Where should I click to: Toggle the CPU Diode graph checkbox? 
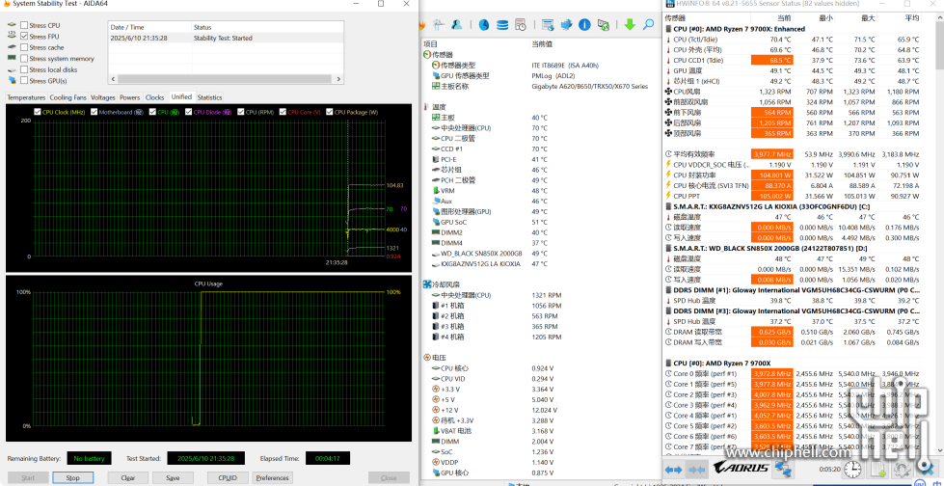[x=188, y=112]
